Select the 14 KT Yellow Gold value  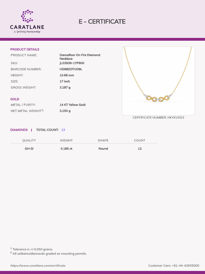tap(73, 105)
